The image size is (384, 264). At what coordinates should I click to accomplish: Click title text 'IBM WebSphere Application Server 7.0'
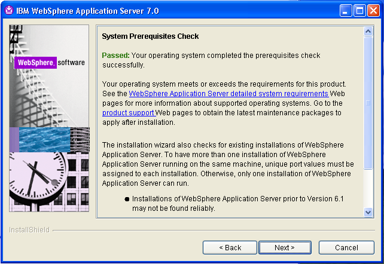click(x=88, y=11)
